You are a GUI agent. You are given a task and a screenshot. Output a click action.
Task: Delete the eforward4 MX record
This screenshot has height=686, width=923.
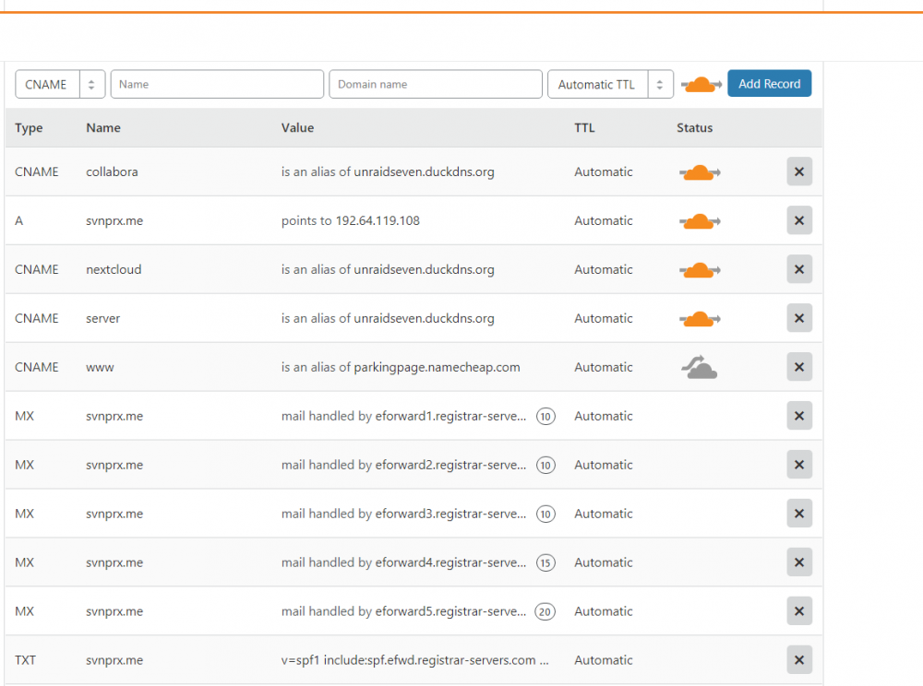(799, 562)
